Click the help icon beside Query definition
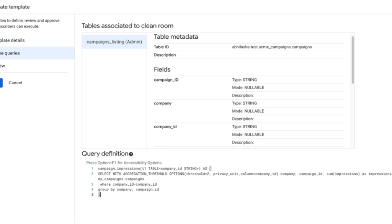This screenshot has height=224, width=392. point(131,154)
